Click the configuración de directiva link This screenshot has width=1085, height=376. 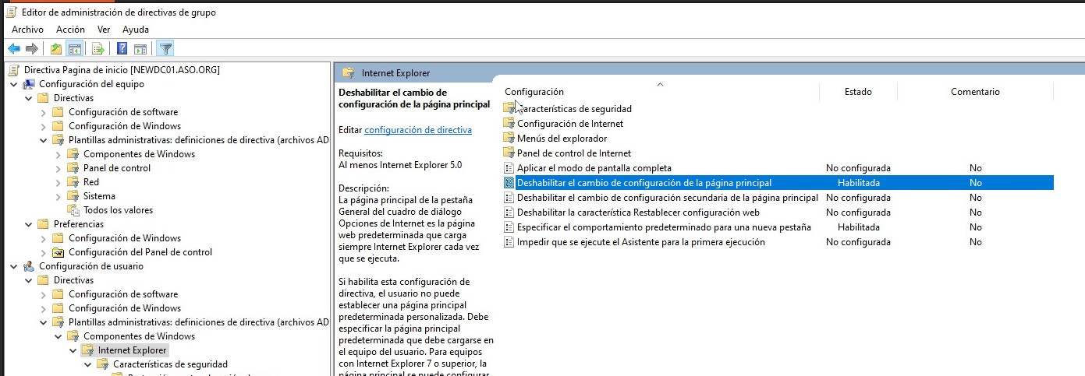417,130
